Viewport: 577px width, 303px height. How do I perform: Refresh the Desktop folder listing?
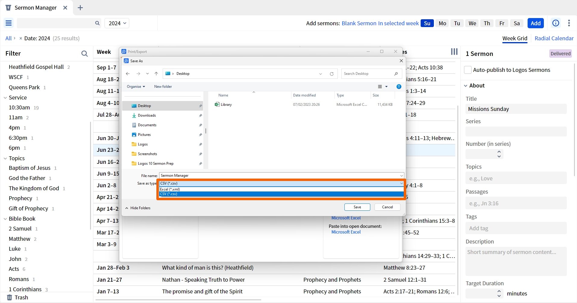point(332,74)
